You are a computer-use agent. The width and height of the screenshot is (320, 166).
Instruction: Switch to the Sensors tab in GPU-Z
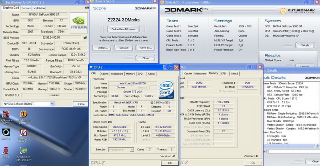tap(26, 8)
